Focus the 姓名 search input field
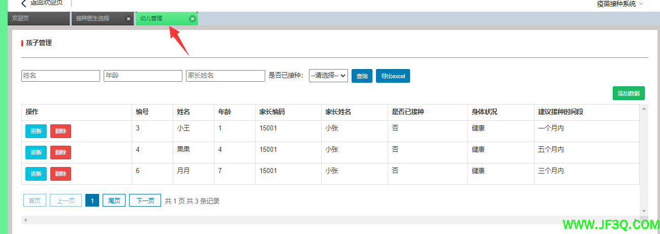 pyautogui.click(x=60, y=76)
